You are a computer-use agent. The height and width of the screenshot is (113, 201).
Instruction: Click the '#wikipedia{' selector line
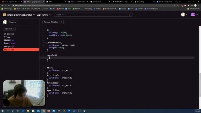coord(53,83)
